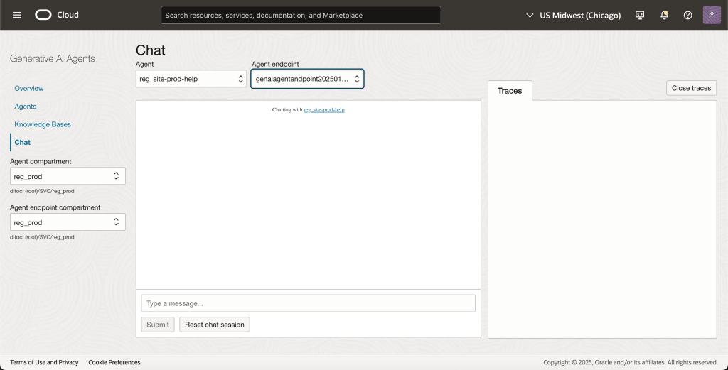Click the Reset chat session button
The width and height of the screenshot is (728, 370).
pyautogui.click(x=214, y=325)
